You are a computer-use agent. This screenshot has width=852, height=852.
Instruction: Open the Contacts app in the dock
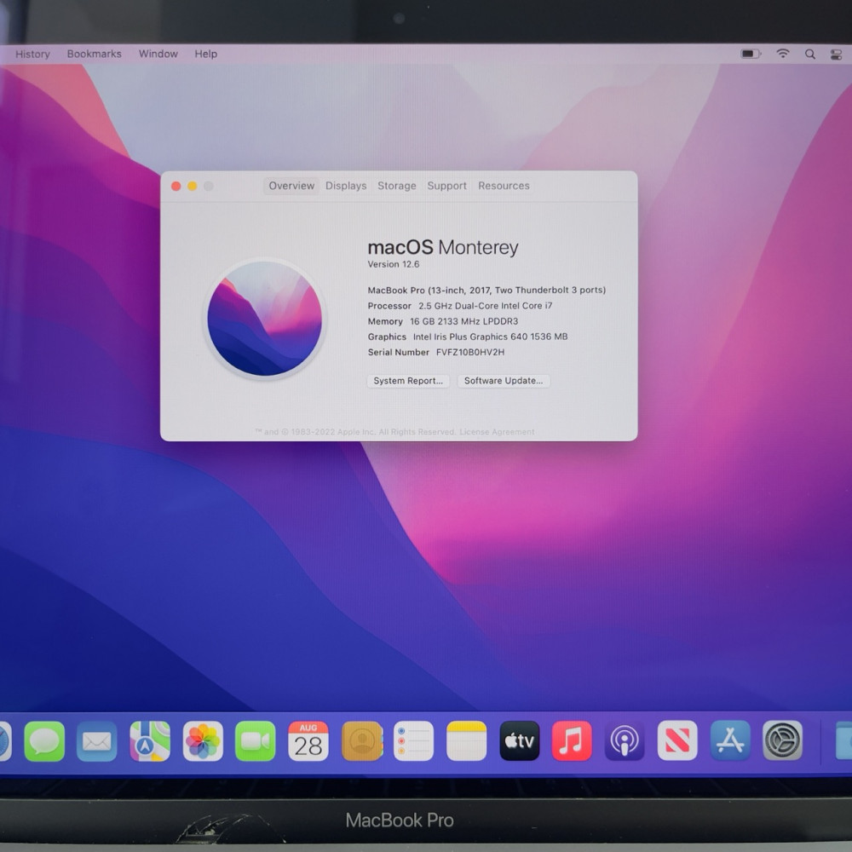pos(362,741)
